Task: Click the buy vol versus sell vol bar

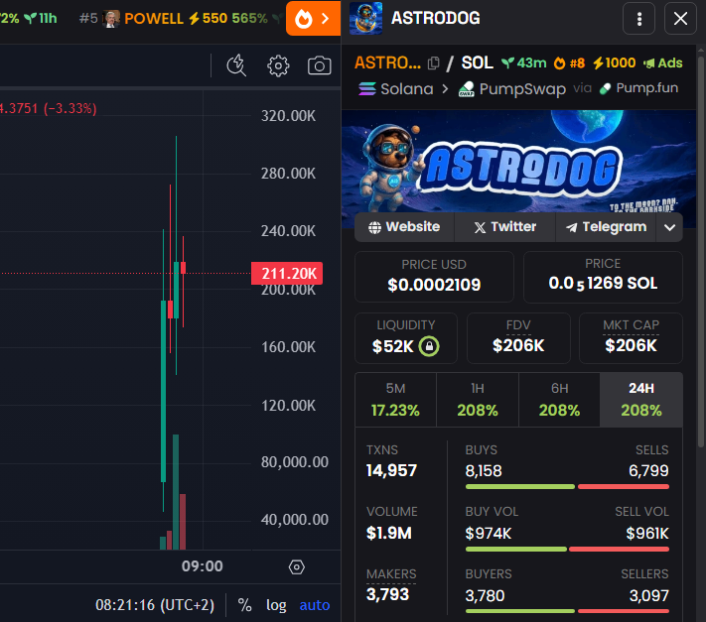Action: click(567, 550)
